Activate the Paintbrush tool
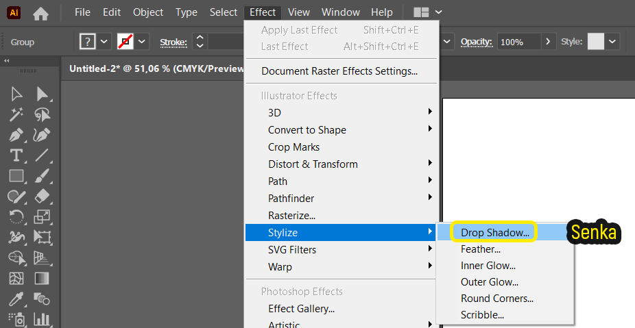This screenshot has height=328, width=635. pyautogui.click(x=42, y=176)
